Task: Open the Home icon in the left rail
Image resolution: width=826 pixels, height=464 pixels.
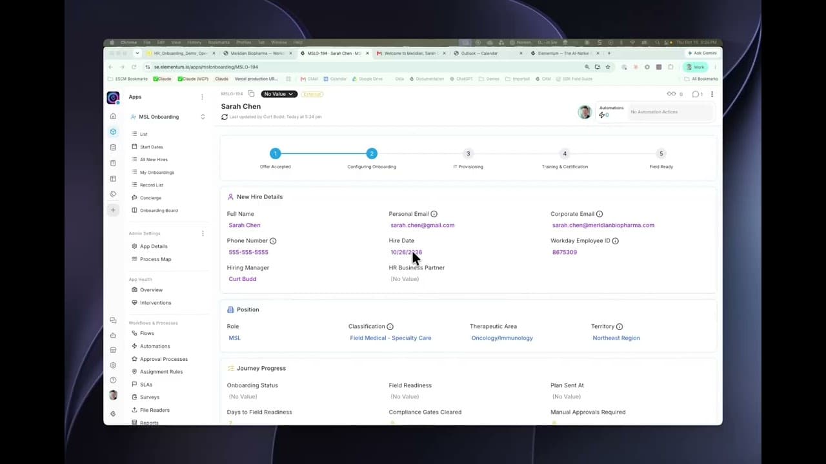Action: pos(113,116)
